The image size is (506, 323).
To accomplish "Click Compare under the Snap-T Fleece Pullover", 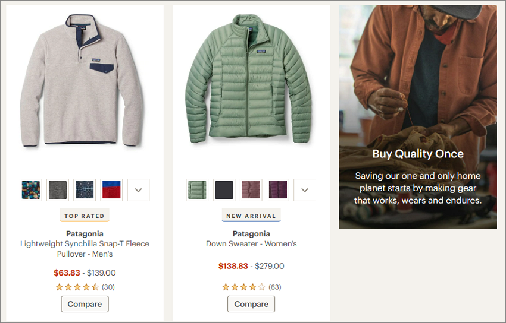I will (85, 304).
